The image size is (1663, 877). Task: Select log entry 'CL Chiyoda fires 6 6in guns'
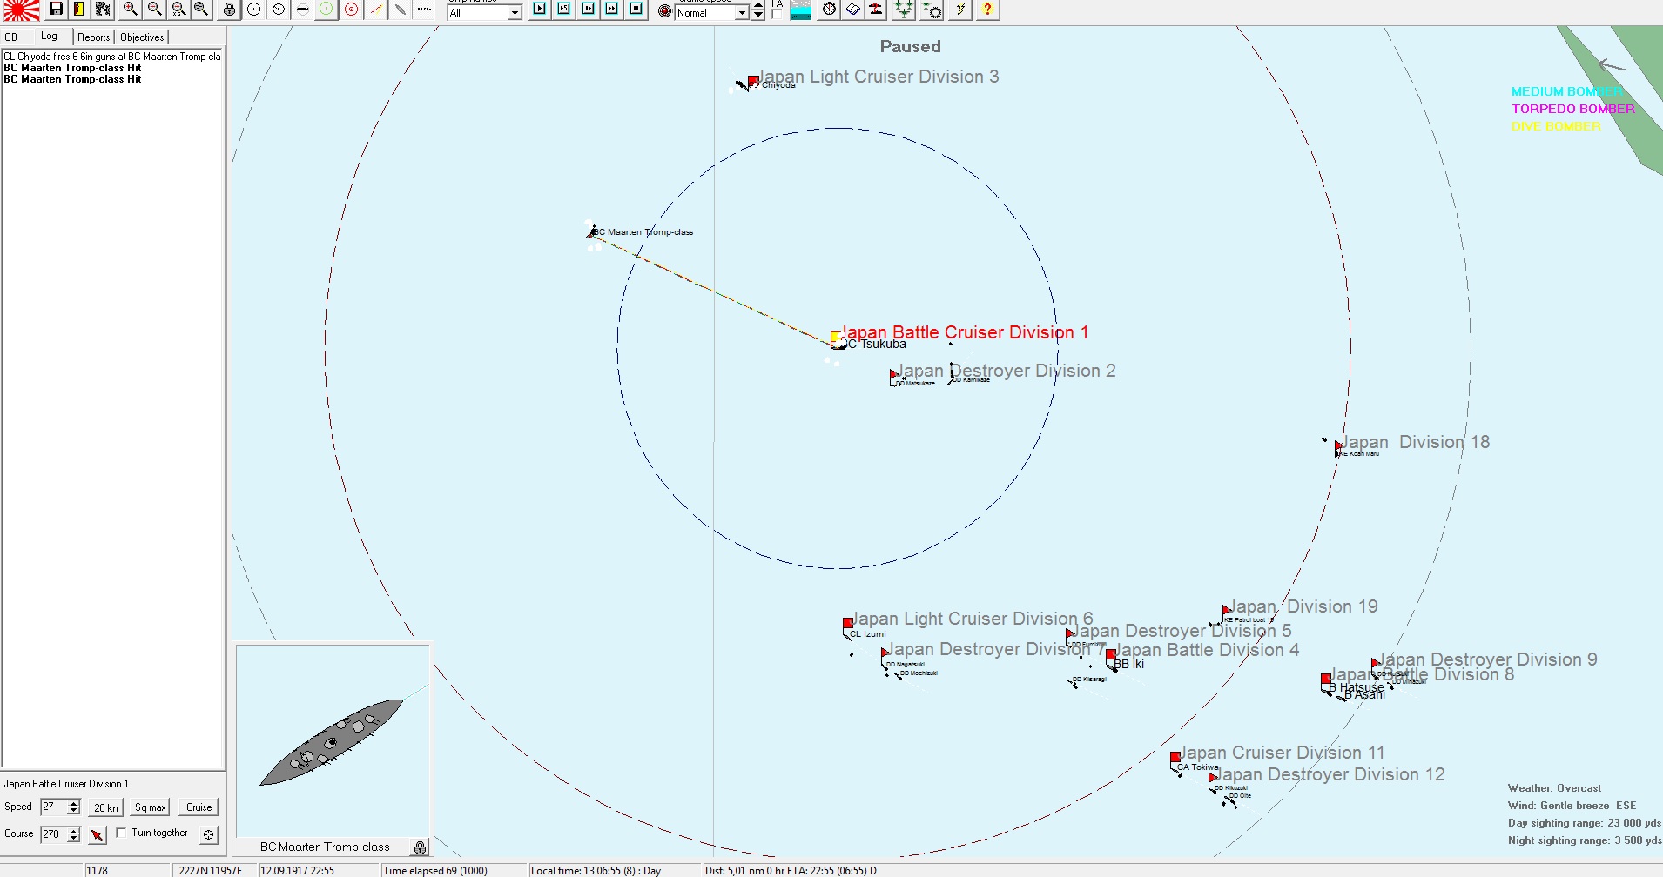[112, 57]
